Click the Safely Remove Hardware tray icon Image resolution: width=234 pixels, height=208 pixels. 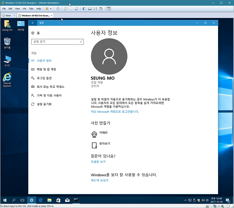click(194, 200)
